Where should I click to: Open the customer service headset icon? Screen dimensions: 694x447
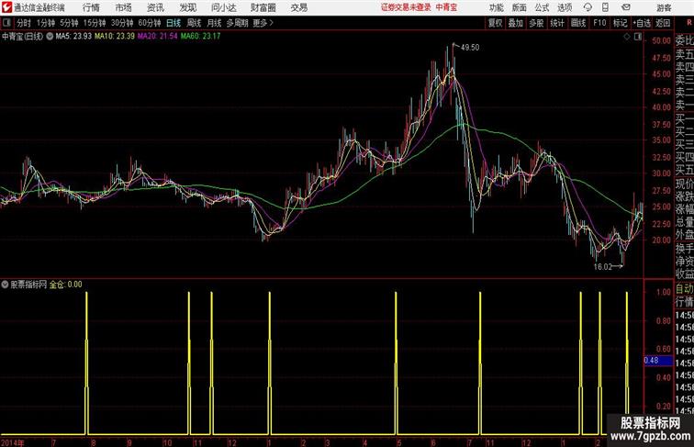click(x=588, y=7)
